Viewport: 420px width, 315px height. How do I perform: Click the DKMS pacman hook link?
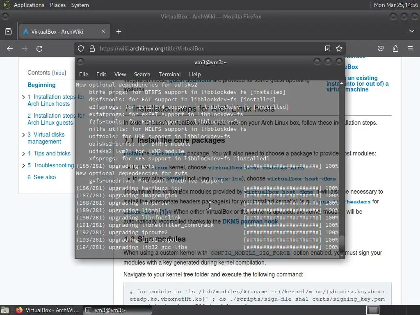pyautogui.click(x=250, y=221)
